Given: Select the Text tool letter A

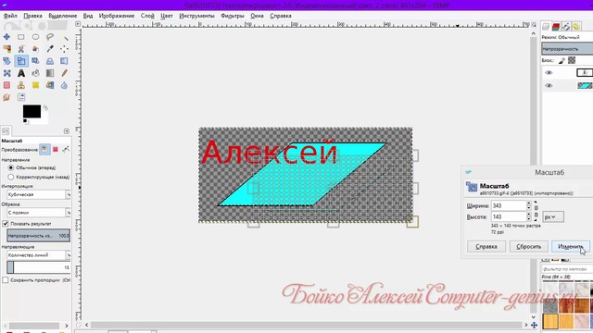Looking at the screenshot, I should coord(21,73).
